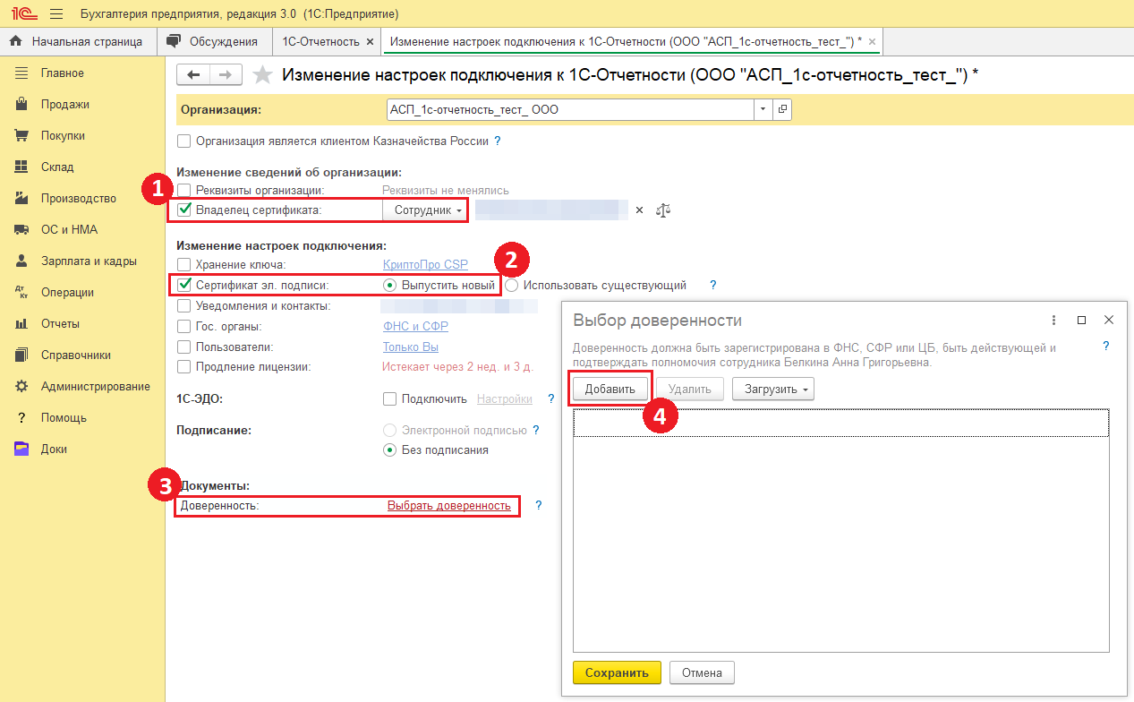1134x702 pixels.
Task: Select Без подписания radio option
Action: (x=389, y=450)
